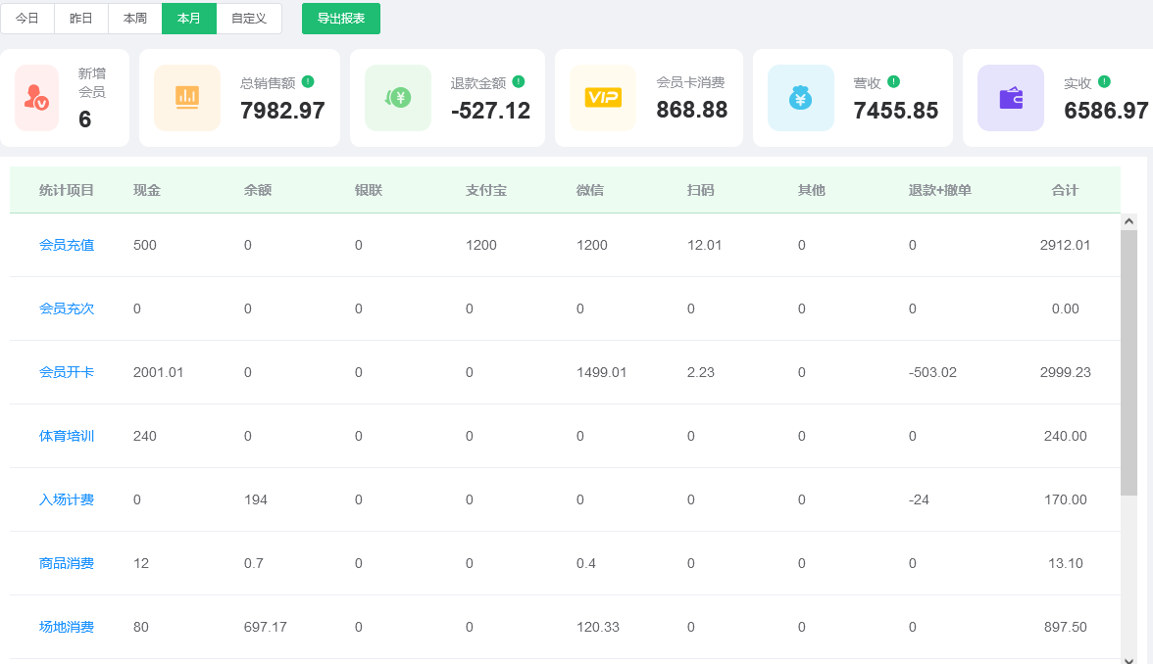Open the 会员充值 statistics link
The width and height of the screenshot is (1153, 664).
[x=67, y=245]
